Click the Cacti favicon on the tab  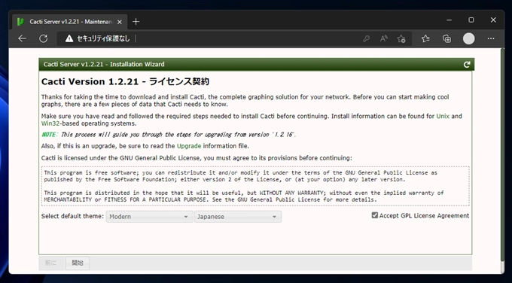click(20, 22)
